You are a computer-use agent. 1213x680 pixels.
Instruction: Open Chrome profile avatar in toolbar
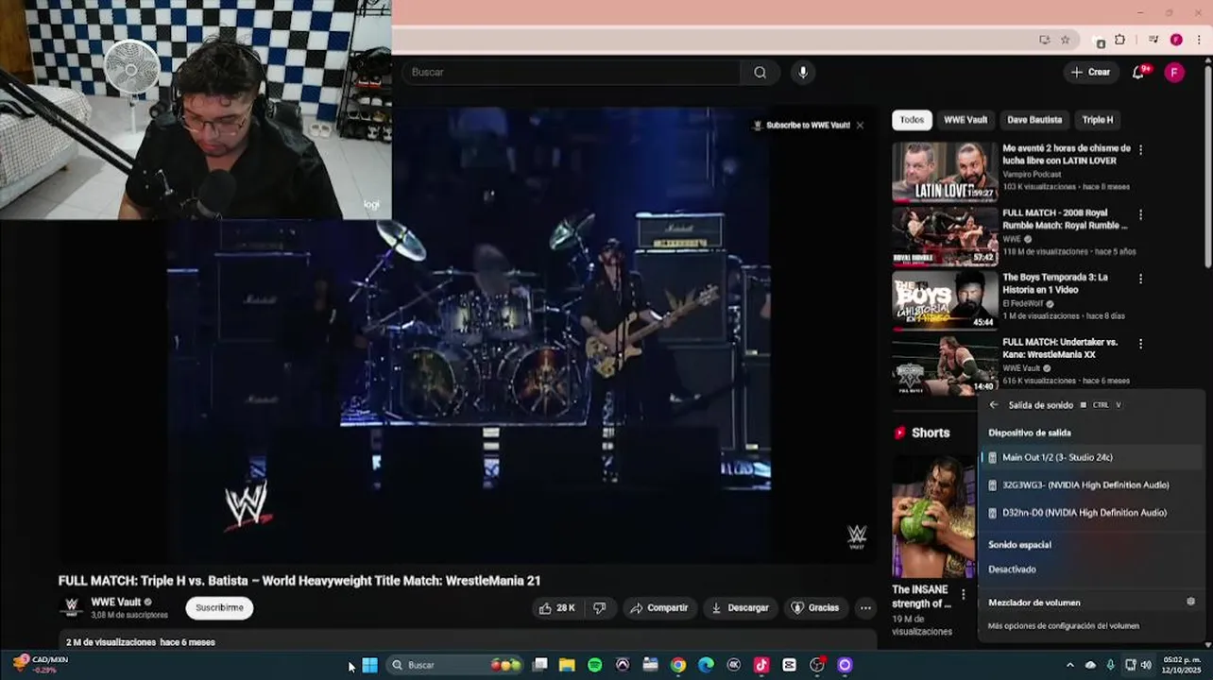point(1176,40)
